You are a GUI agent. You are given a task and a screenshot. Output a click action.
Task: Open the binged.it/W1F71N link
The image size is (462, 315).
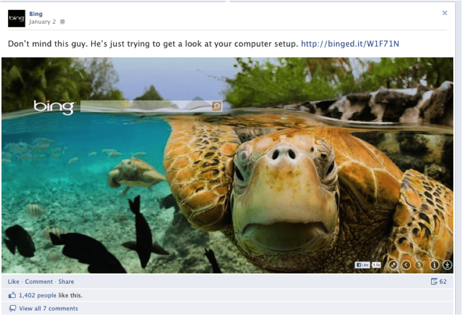350,44
